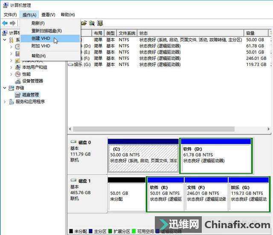This screenshot has width=273, height=235.
Task: Click the 246.01 GB capacity cell
Action: [256, 58]
